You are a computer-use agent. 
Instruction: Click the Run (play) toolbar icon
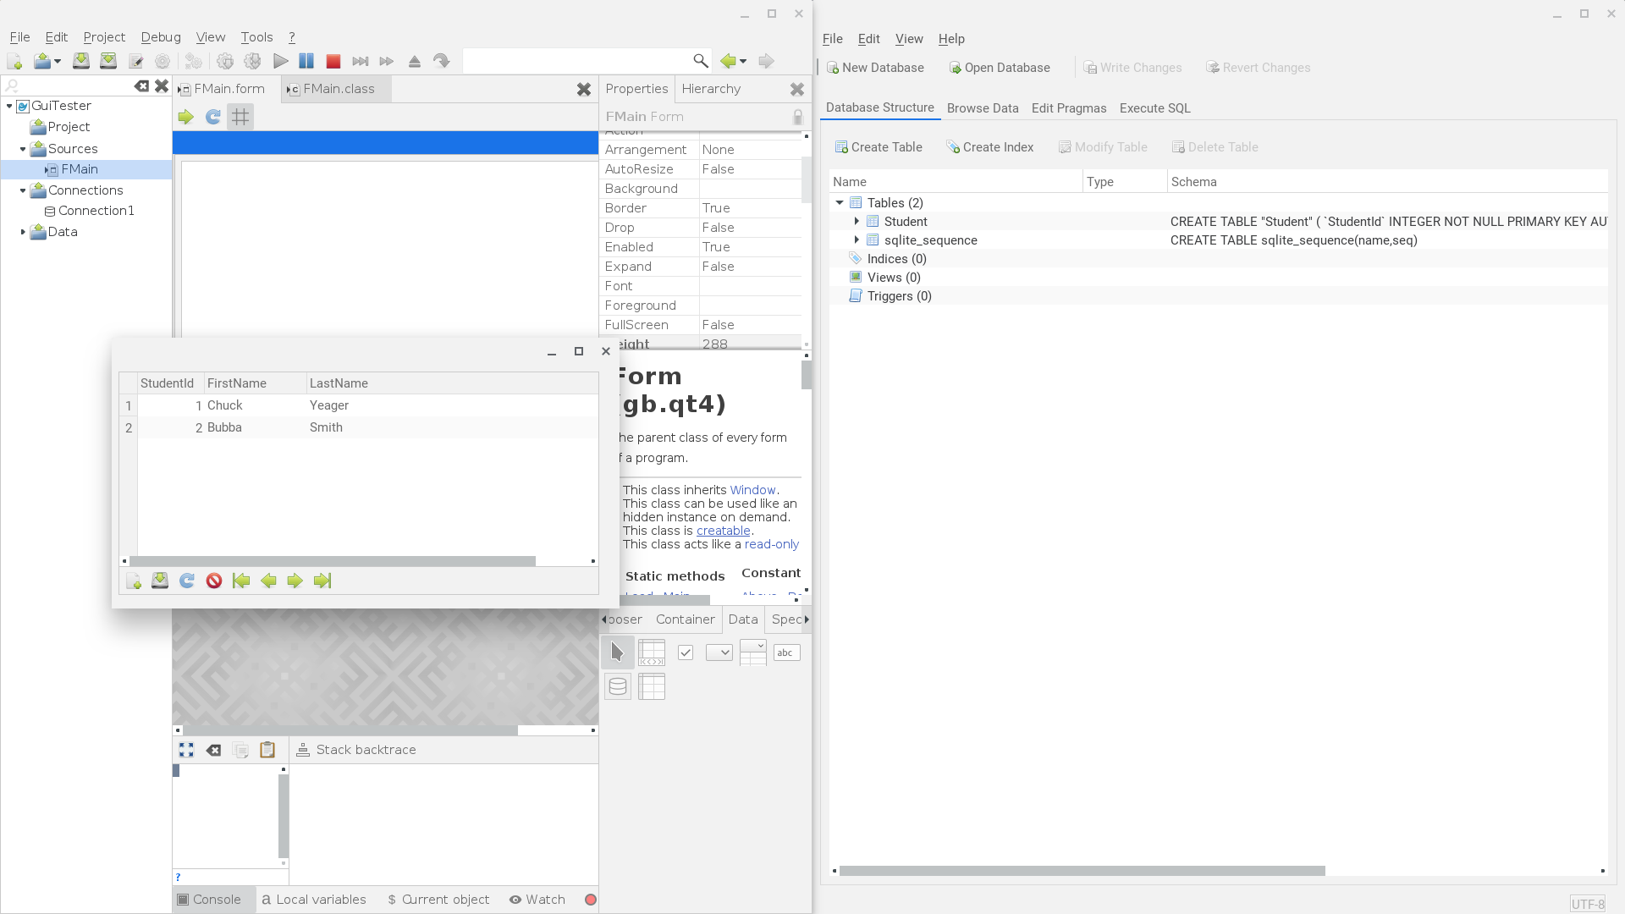(281, 61)
